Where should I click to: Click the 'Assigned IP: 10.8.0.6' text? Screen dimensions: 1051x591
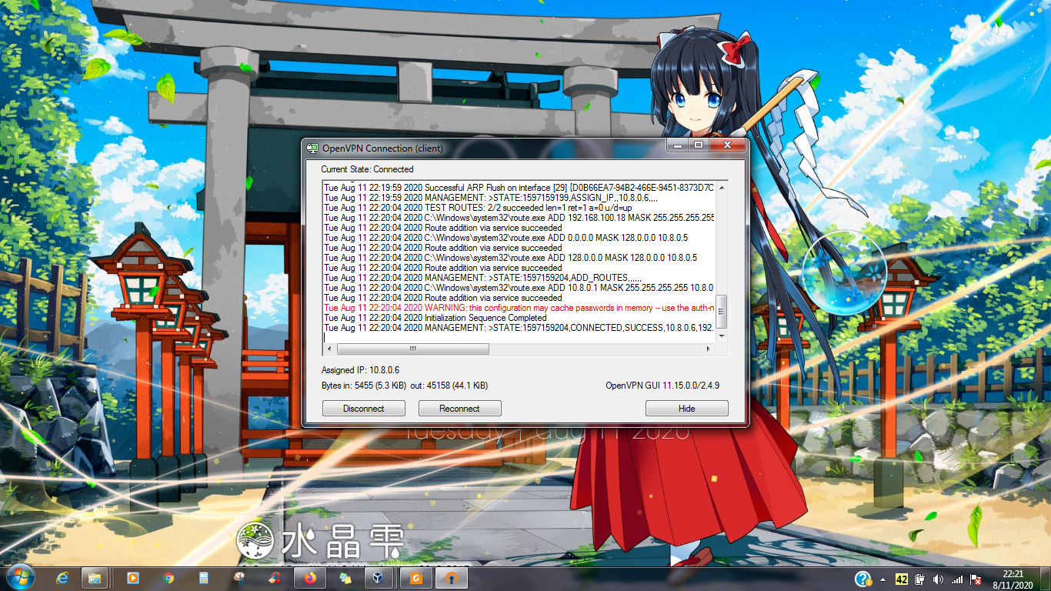[x=360, y=370]
